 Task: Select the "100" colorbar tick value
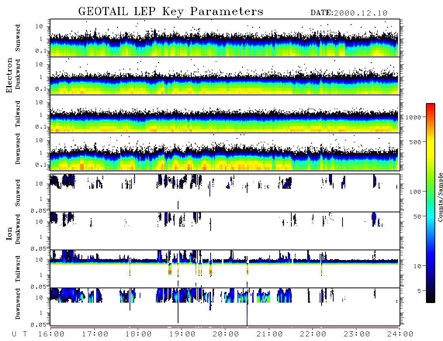(415, 192)
